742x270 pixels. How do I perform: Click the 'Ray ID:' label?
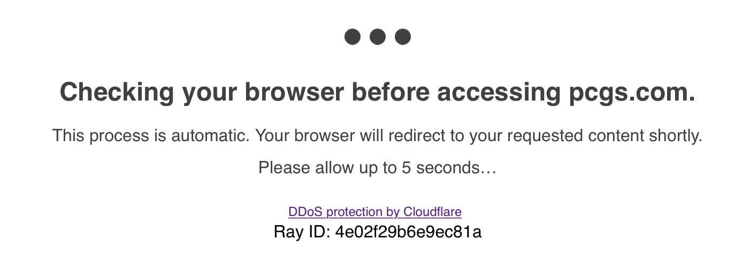pos(302,232)
